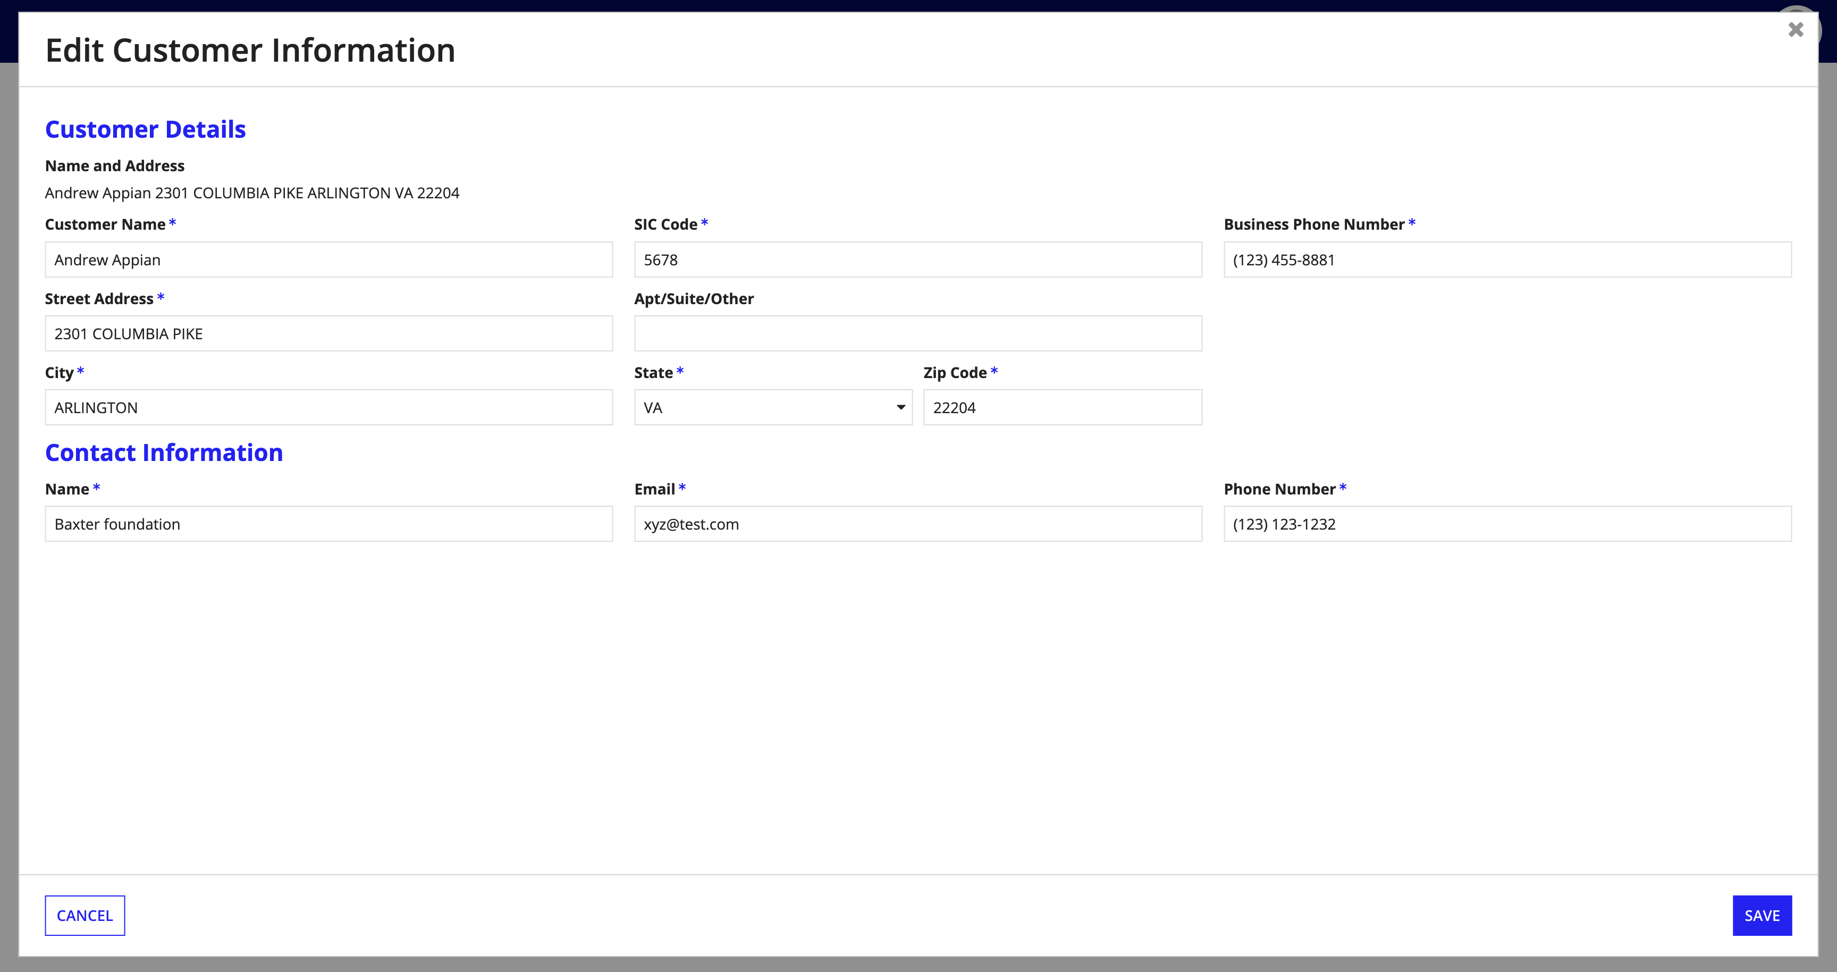
Task: Click the Contact Information section header
Action: tap(164, 452)
